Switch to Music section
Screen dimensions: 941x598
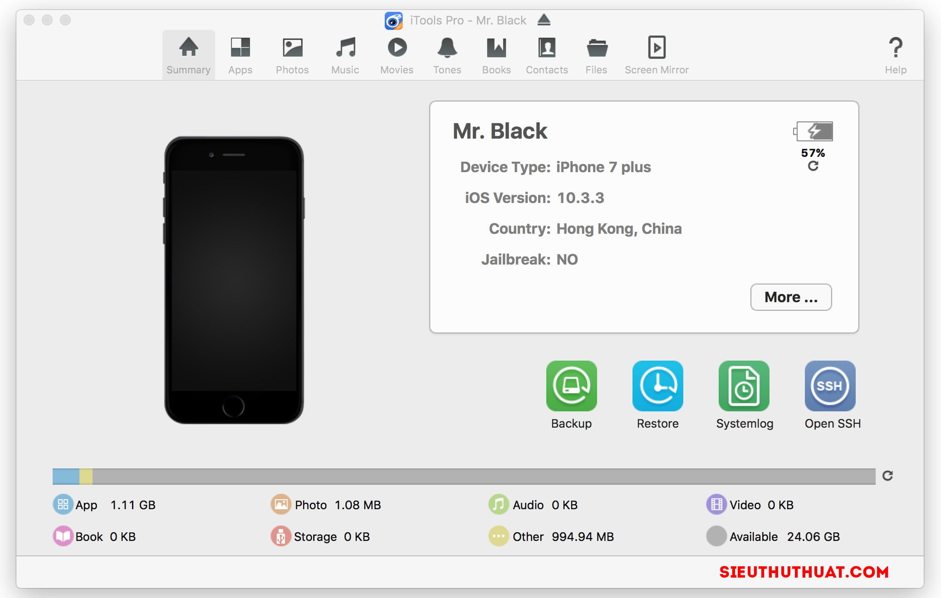(x=346, y=54)
